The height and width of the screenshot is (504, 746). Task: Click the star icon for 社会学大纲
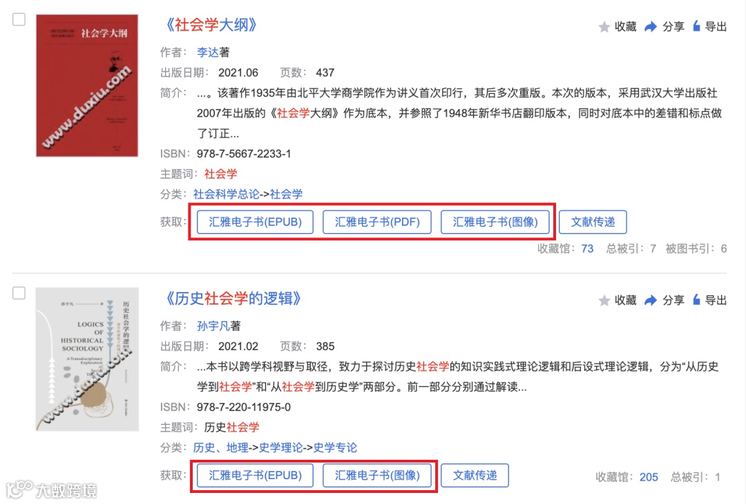click(604, 27)
